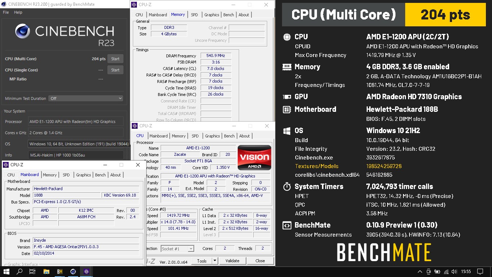The height and width of the screenshot is (277, 492).
Task: Select SPD tab in Mainboard CPU-Z window
Action: coord(66,175)
